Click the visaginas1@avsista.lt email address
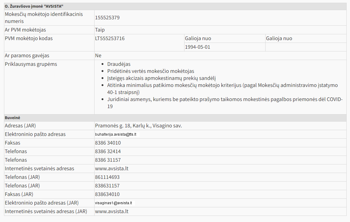This screenshot has height=222, width=350. coord(114,203)
